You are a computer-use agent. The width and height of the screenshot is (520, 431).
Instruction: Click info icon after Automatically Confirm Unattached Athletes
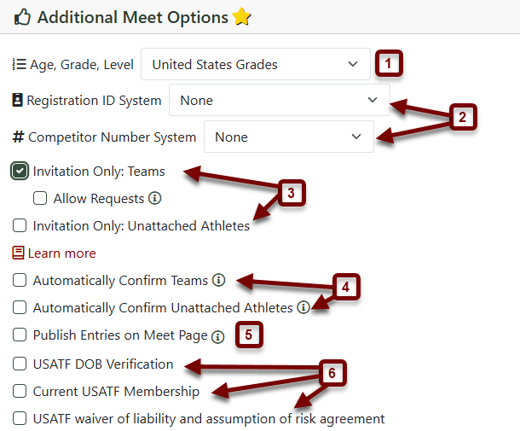303,307
